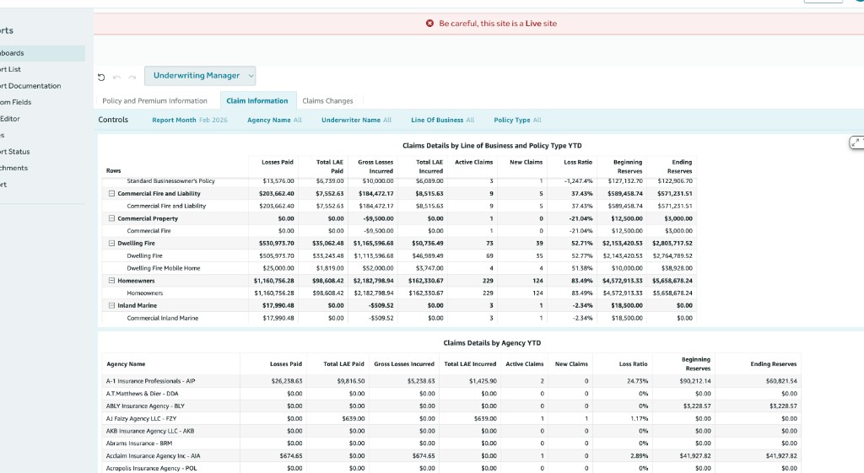Collapse the Homeowners row group
864x473 pixels.
point(111,280)
